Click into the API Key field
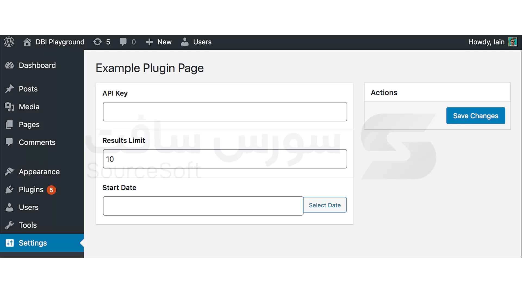 225,112
